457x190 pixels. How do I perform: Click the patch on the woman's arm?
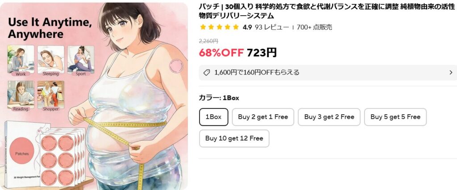(x=176, y=66)
